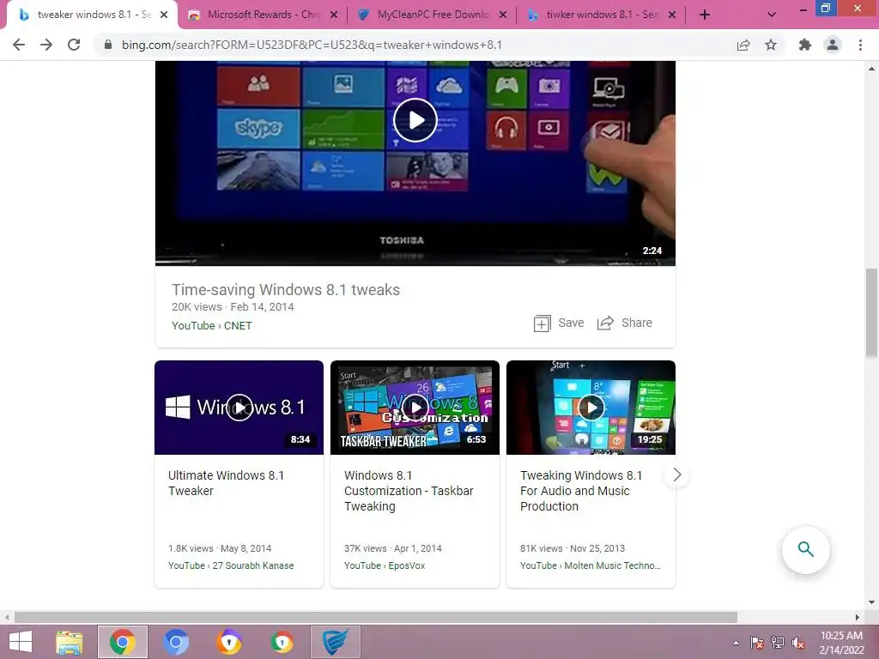Close the tiwker windows 8.1 tab

(672, 15)
